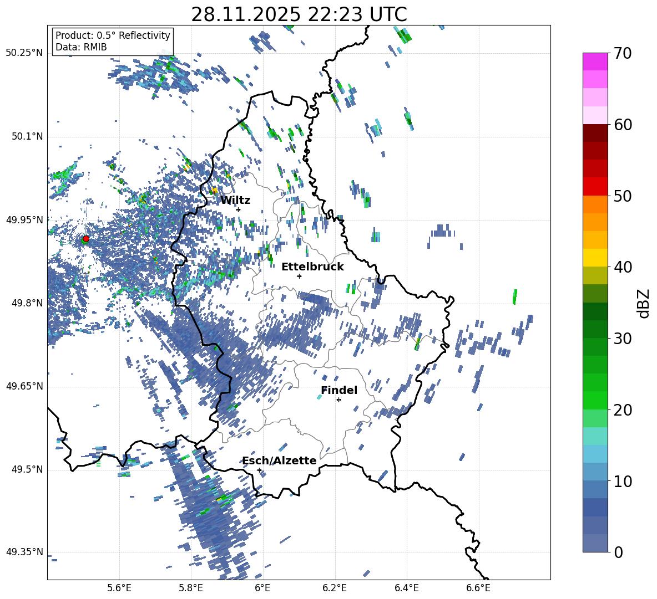657x599 pixels.
Task: Click the cross marker below Esch/Alzette
Action: 259,470
